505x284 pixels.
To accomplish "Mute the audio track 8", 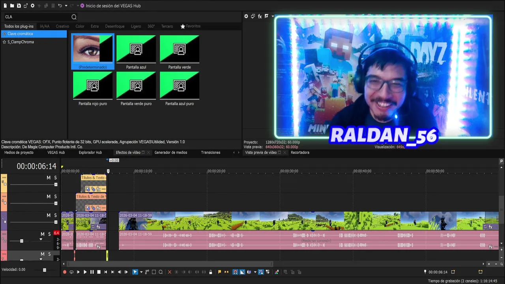I will tap(43, 234).
